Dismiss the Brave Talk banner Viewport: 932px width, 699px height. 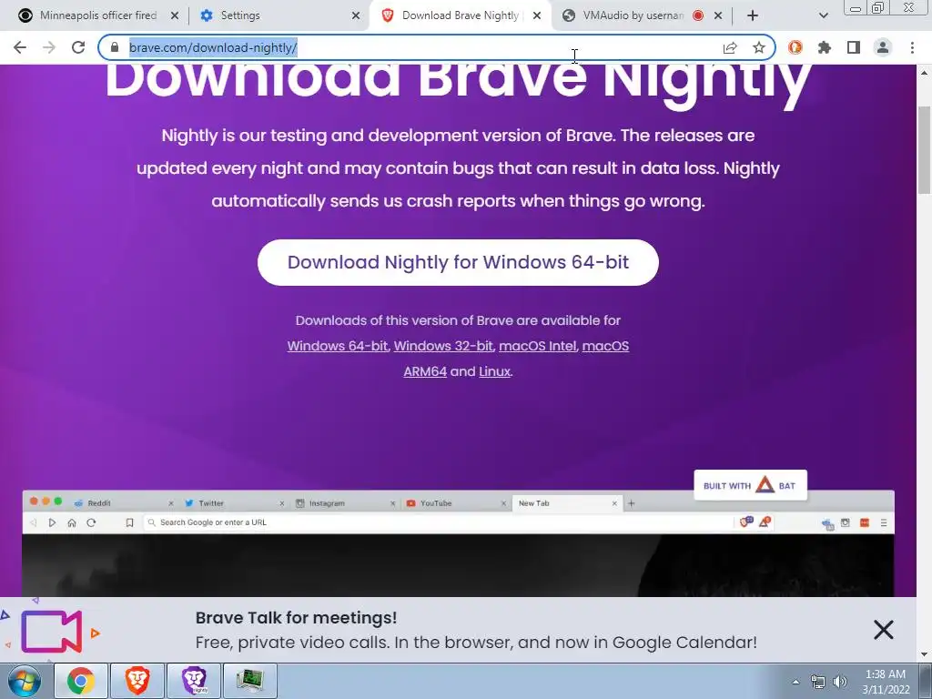click(883, 630)
